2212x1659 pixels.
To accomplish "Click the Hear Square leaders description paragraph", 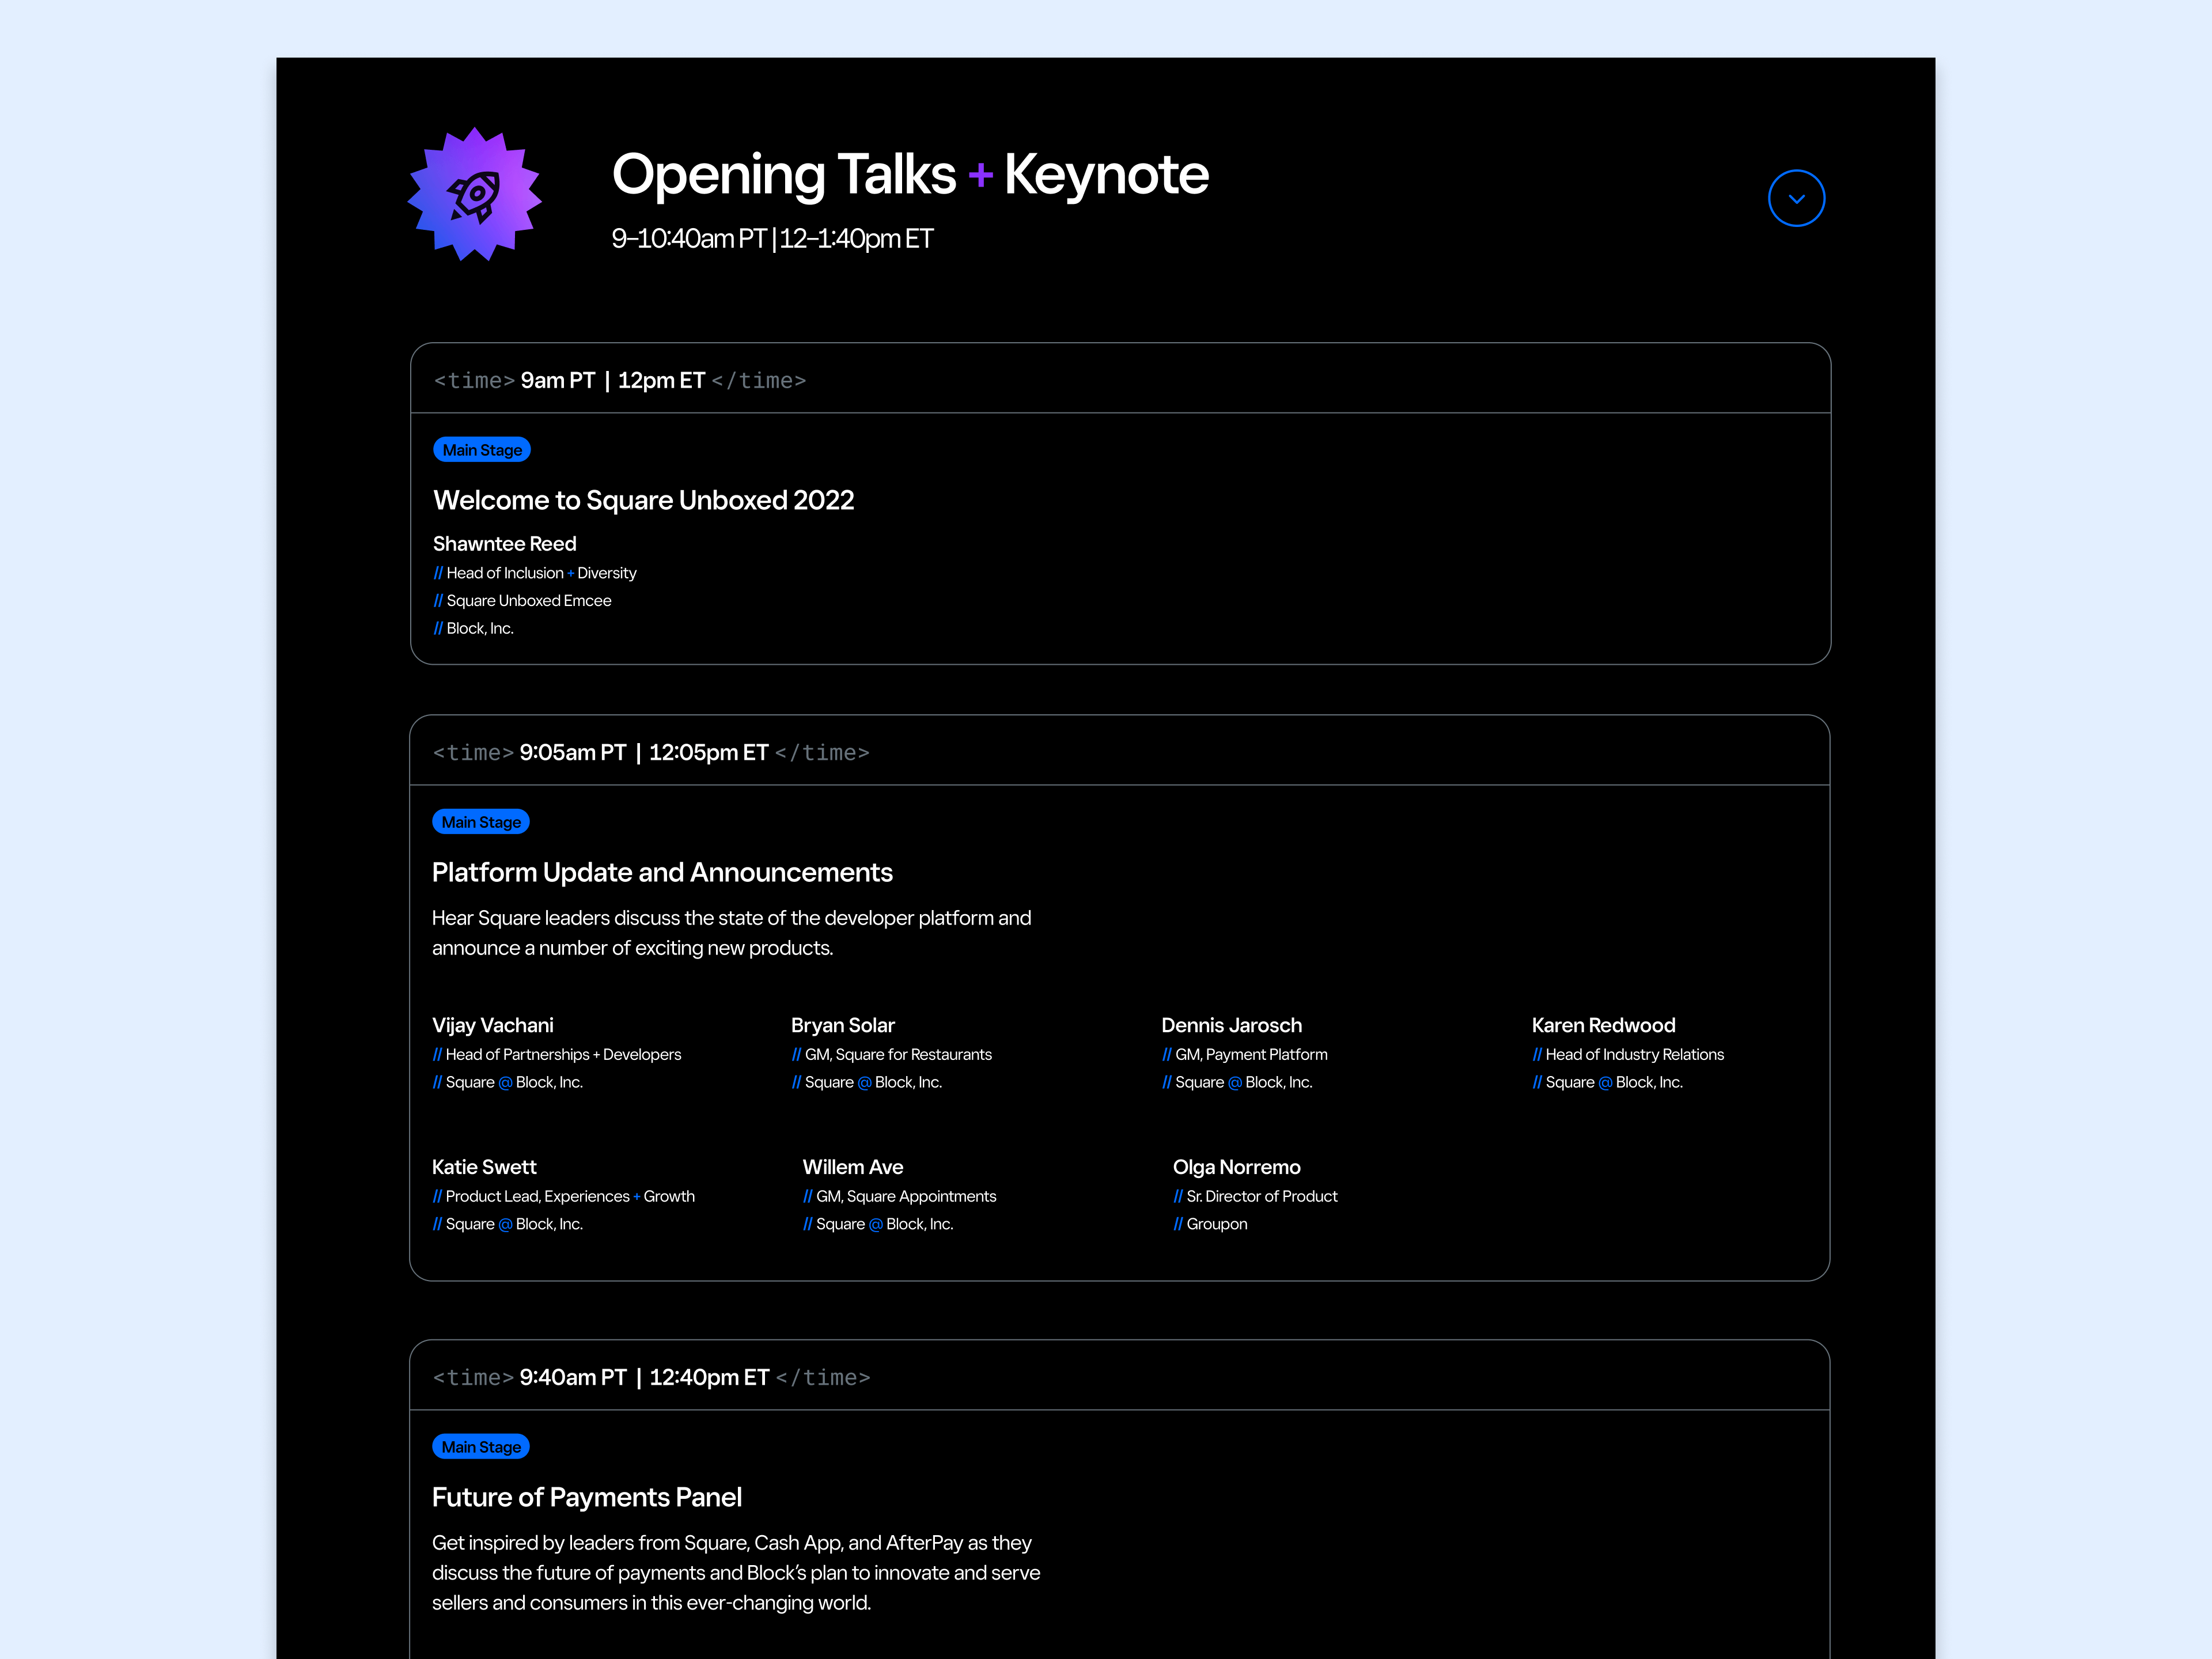I will coord(732,933).
